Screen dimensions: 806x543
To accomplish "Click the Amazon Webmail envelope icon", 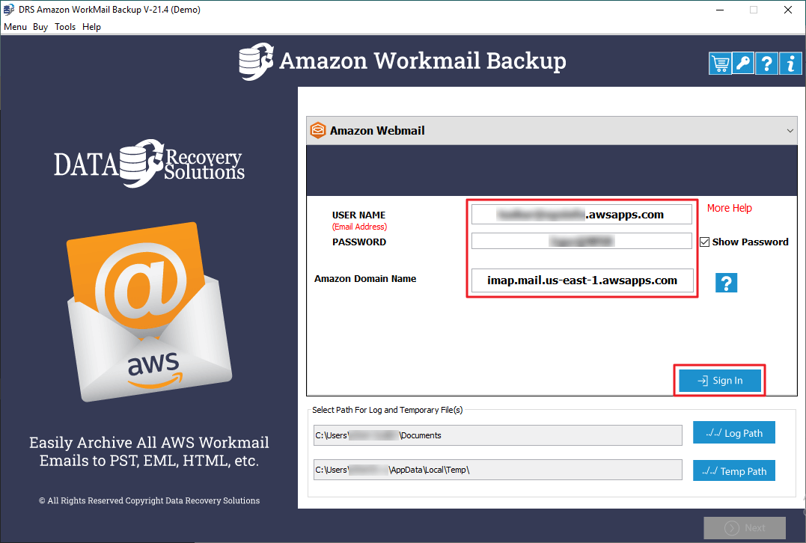I will pyautogui.click(x=318, y=130).
